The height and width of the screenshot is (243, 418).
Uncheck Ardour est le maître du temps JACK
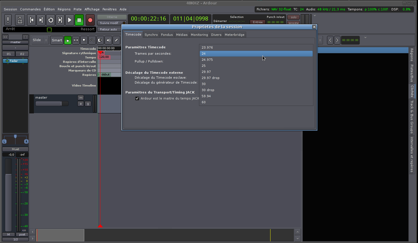137,98
